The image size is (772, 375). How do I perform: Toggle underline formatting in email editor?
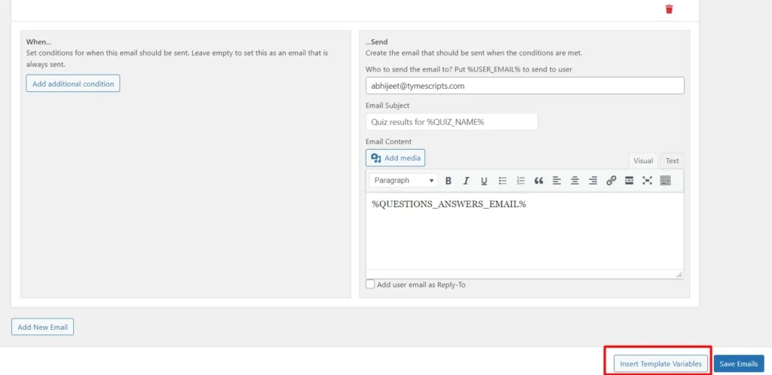pyautogui.click(x=484, y=181)
